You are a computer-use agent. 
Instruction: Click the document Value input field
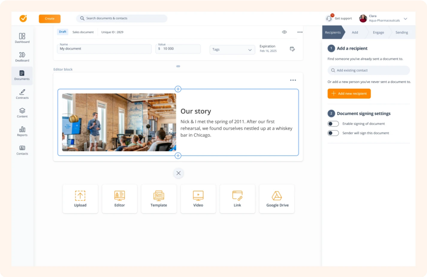pos(178,49)
